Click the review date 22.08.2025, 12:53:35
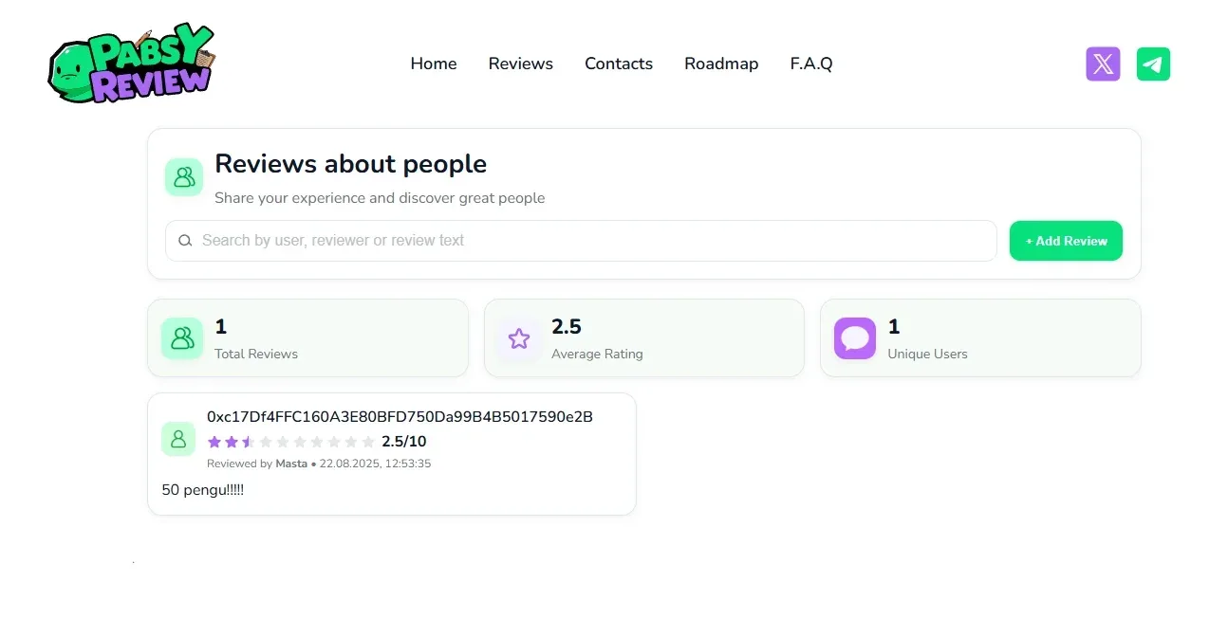This screenshot has height=637, width=1228. [376, 464]
